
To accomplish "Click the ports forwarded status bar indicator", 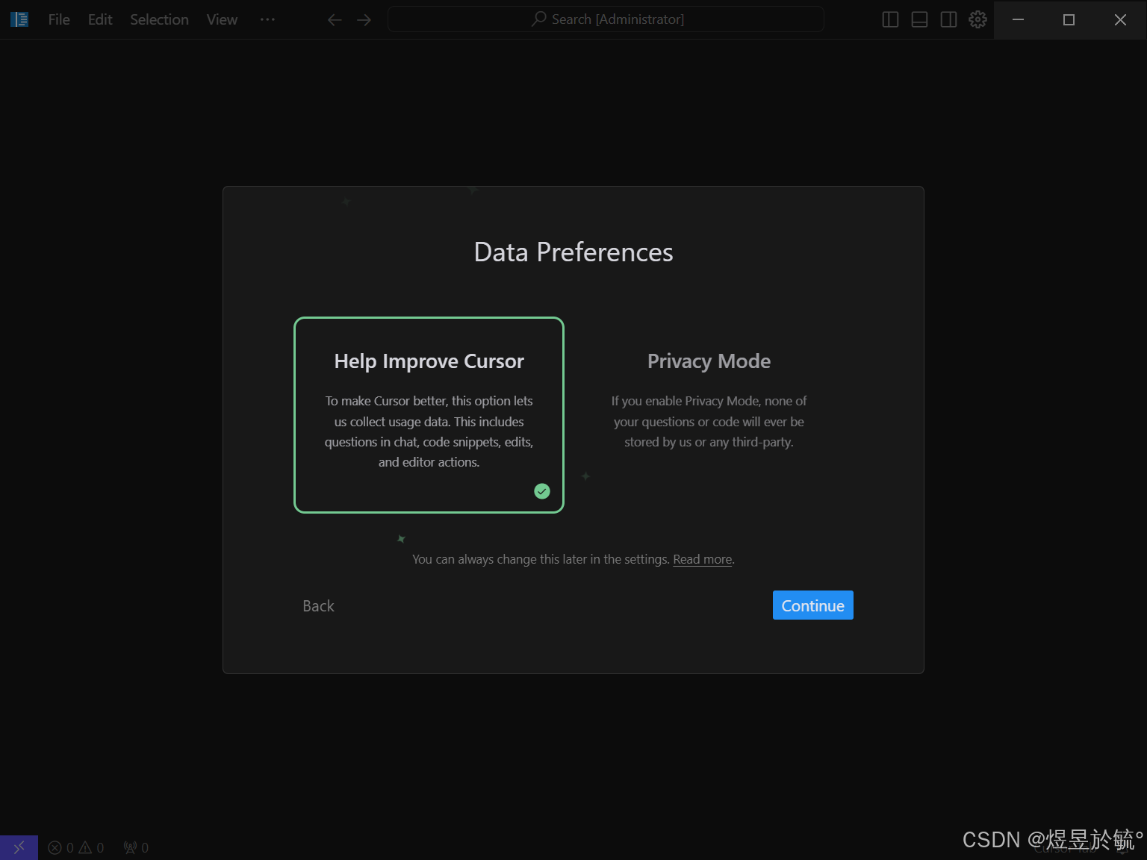I will pos(136,848).
